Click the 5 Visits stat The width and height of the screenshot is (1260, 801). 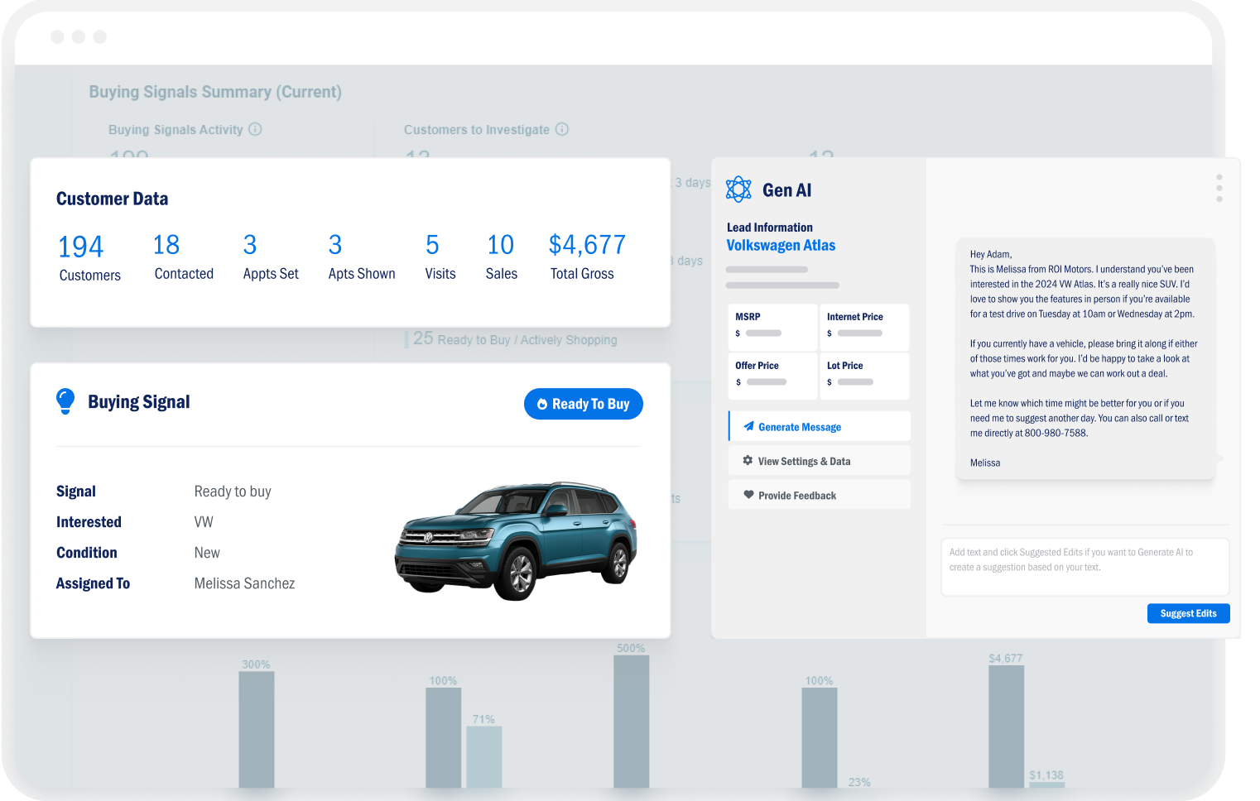[440, 257]
